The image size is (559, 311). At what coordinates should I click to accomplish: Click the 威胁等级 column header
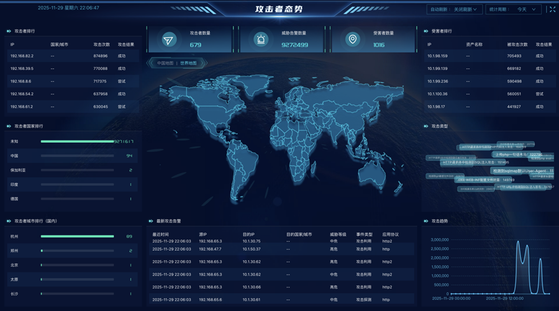(x=338, y=235)
